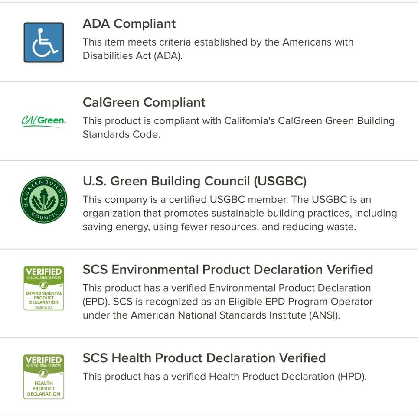418x416 pixels.
Task: Click the "Standards Code." text line
Action: pyautogui.click(x=121, y=134)
